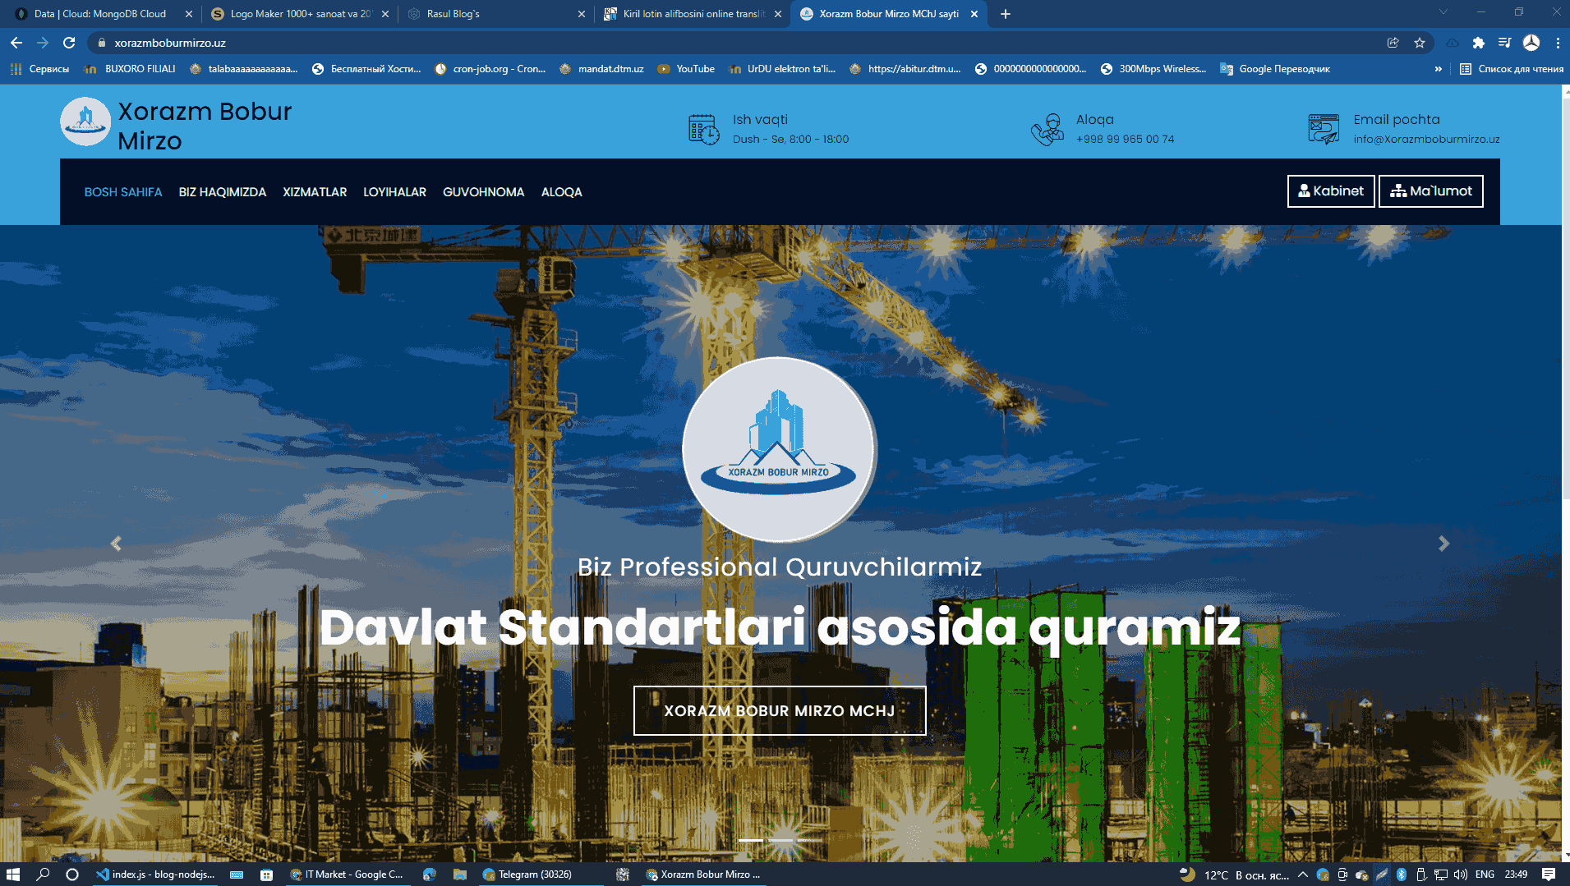
Task: Click the Email pochta envelope icon
Action: [x=1323, y=129]
